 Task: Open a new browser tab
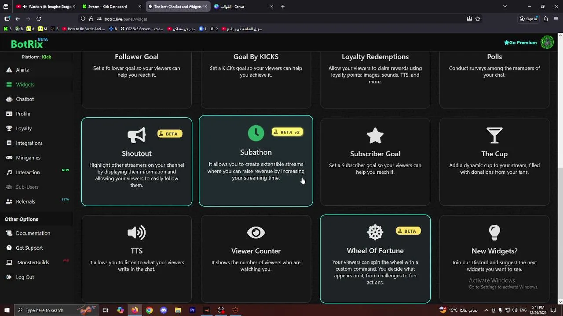coord(283,7)
